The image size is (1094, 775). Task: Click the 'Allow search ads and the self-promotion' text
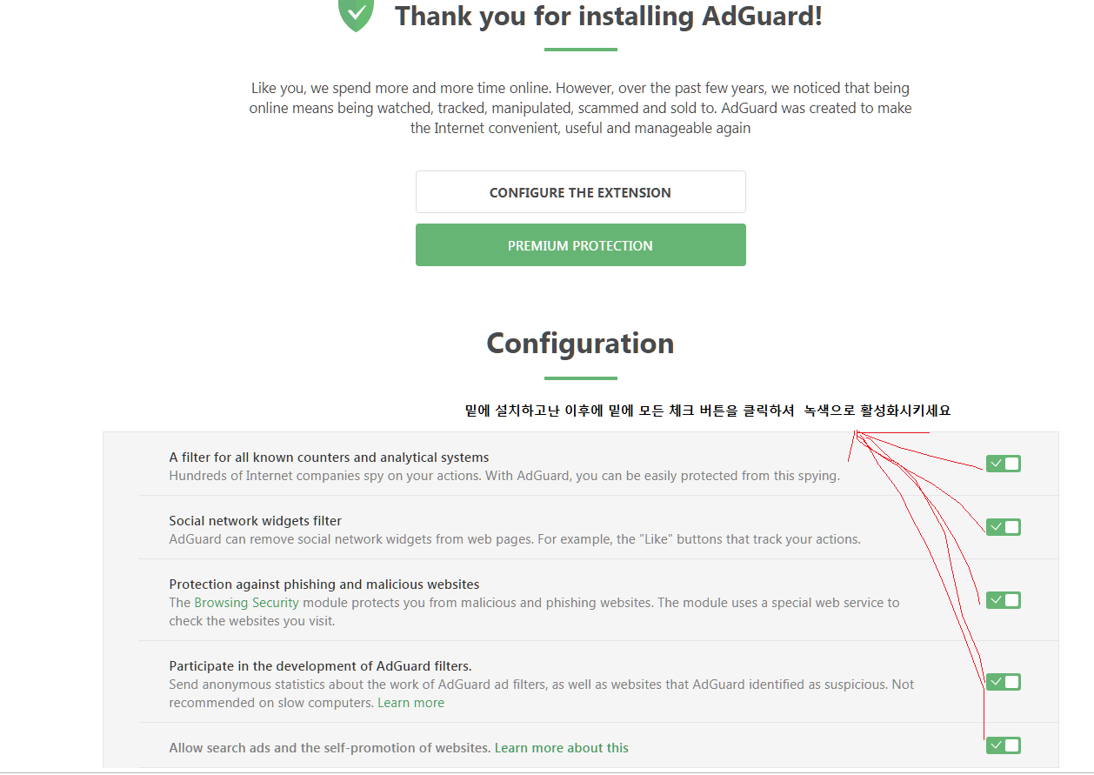330,748
